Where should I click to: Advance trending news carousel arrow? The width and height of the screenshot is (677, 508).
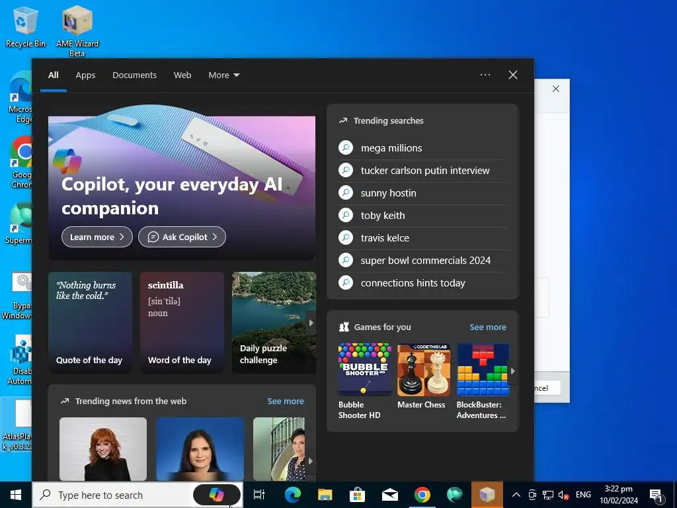[x=311, y=461]
